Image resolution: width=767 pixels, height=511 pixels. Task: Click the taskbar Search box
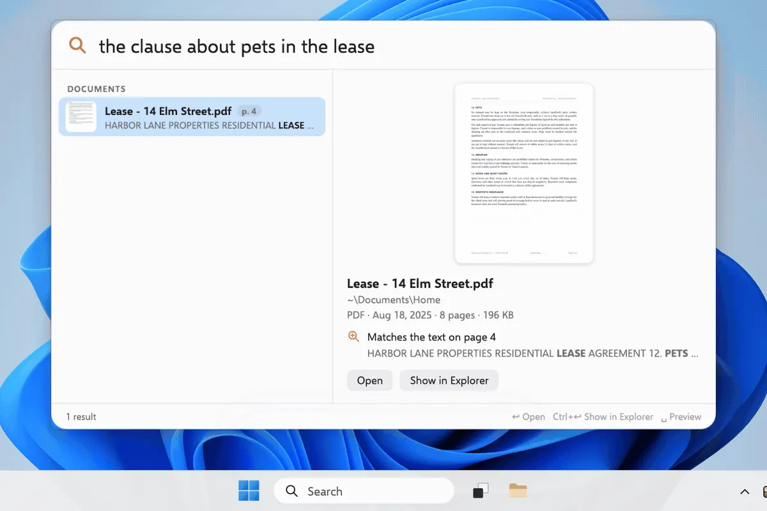coord(364,491)
